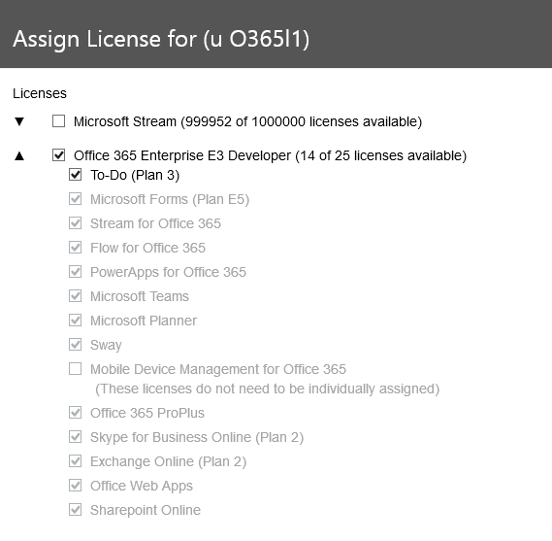Toggle the Exchange Online (Plan 2) checkbox

[x=75, y=461]
